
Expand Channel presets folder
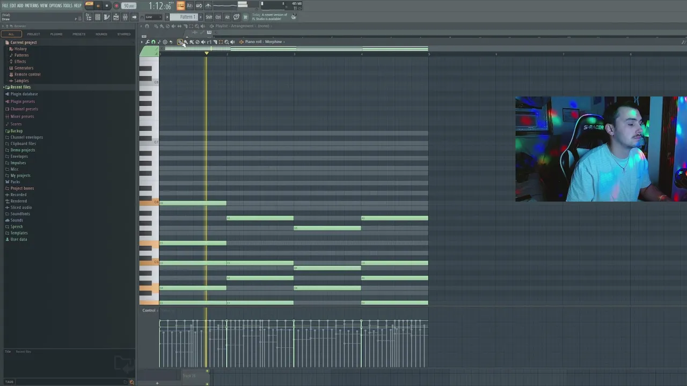point(24,109)
